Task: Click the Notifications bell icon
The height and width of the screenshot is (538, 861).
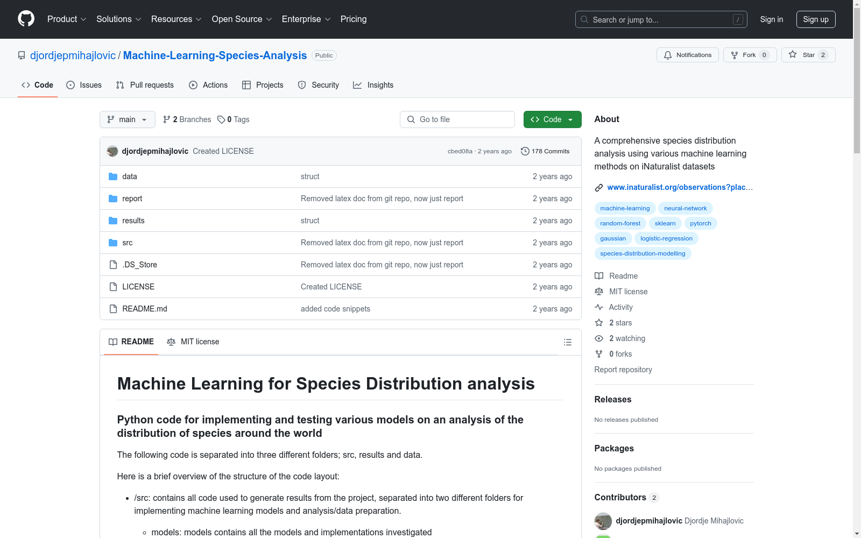Action: (668, 55)
